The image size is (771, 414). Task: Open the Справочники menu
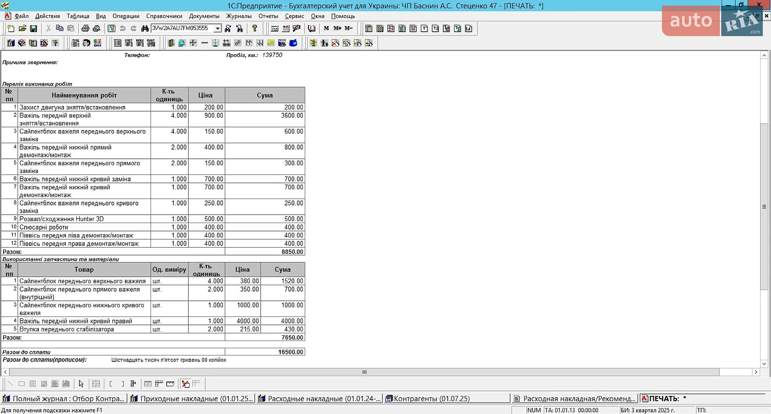[164, 16]
